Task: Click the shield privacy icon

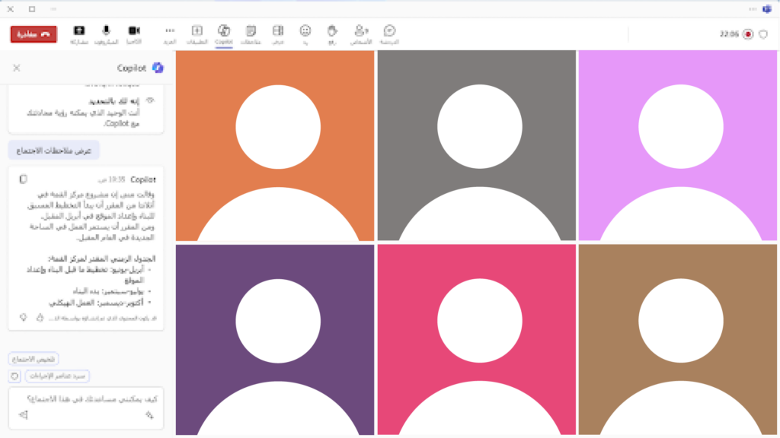Action: [763, 34]
